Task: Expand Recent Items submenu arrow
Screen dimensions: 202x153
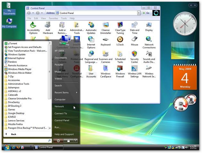Action: click(x=77, y=93)
